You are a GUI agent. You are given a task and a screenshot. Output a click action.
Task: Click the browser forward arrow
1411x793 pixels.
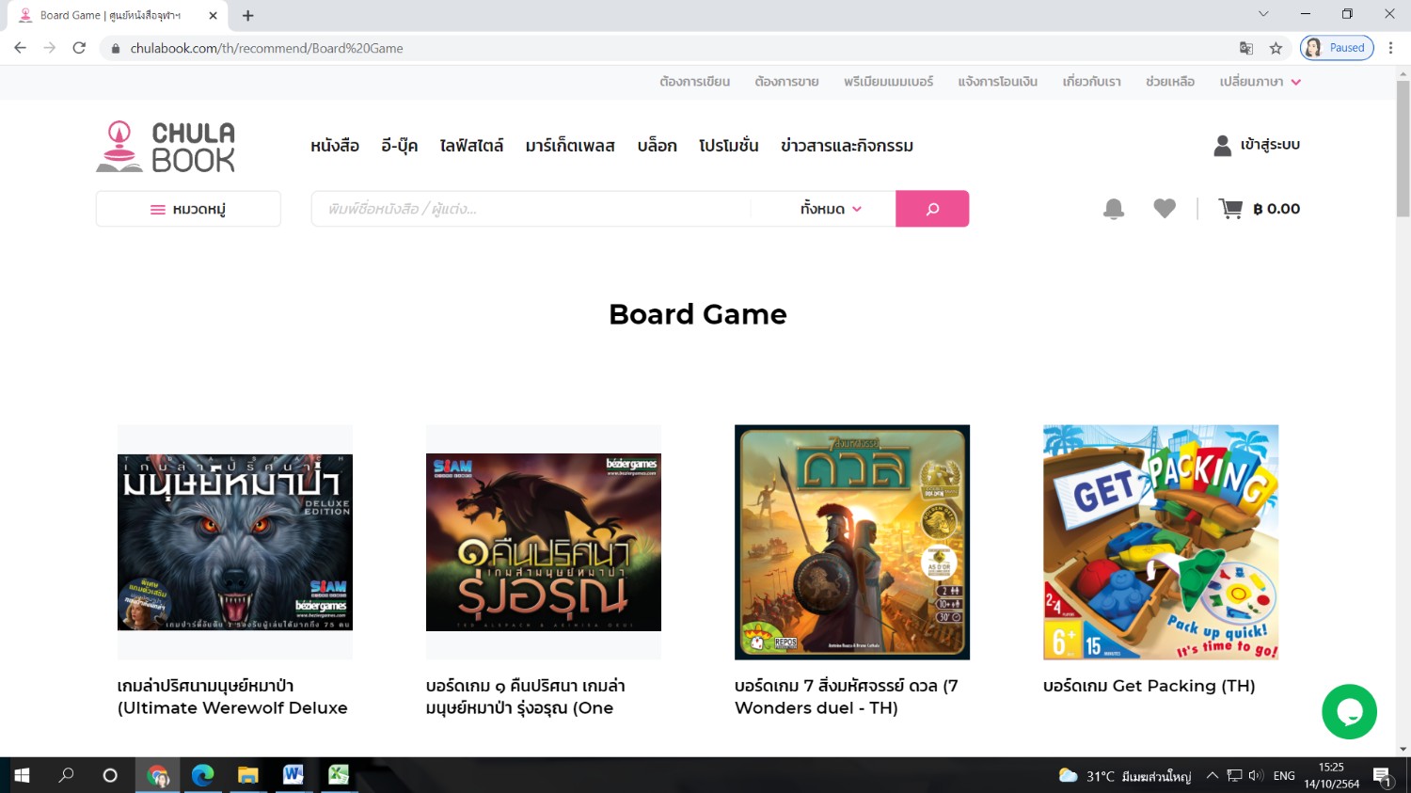50,48
